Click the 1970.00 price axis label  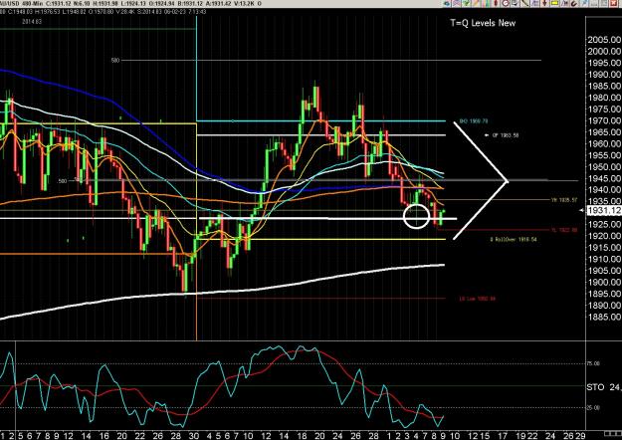(604, 120)
